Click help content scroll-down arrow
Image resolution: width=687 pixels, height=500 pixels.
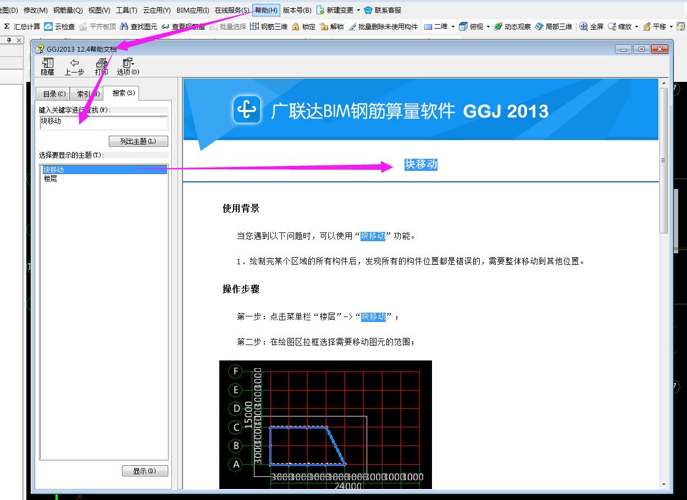point(664,484)
